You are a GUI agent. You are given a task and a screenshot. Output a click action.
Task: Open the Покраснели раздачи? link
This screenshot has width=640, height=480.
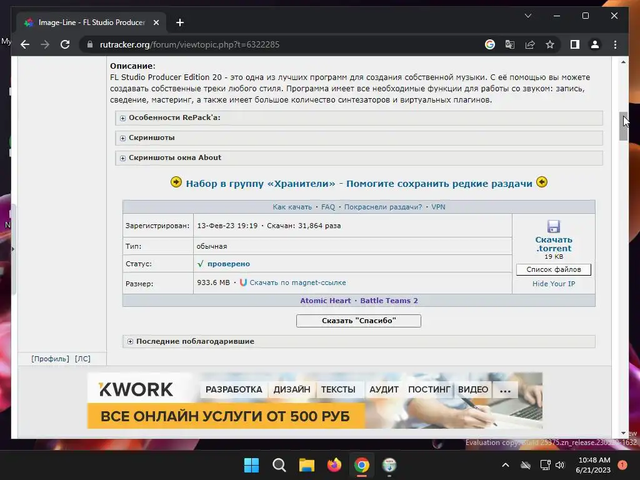coord(383,207)
